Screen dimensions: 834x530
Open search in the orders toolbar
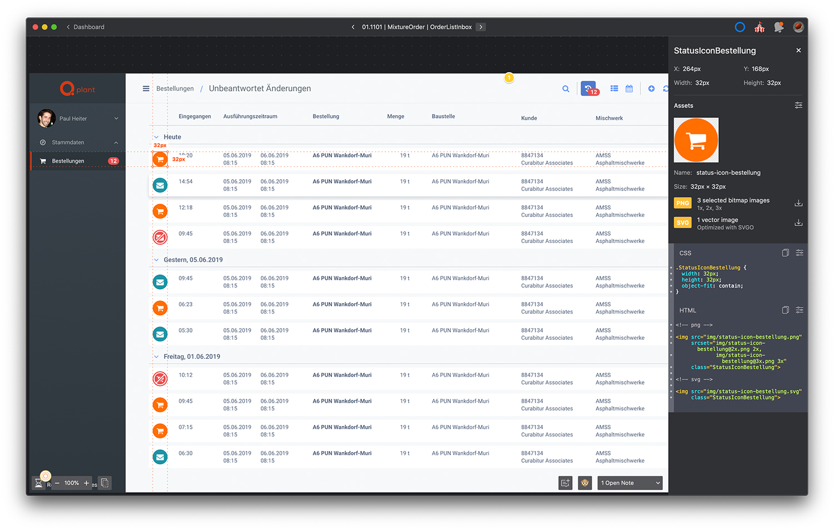tap(565, 88)
